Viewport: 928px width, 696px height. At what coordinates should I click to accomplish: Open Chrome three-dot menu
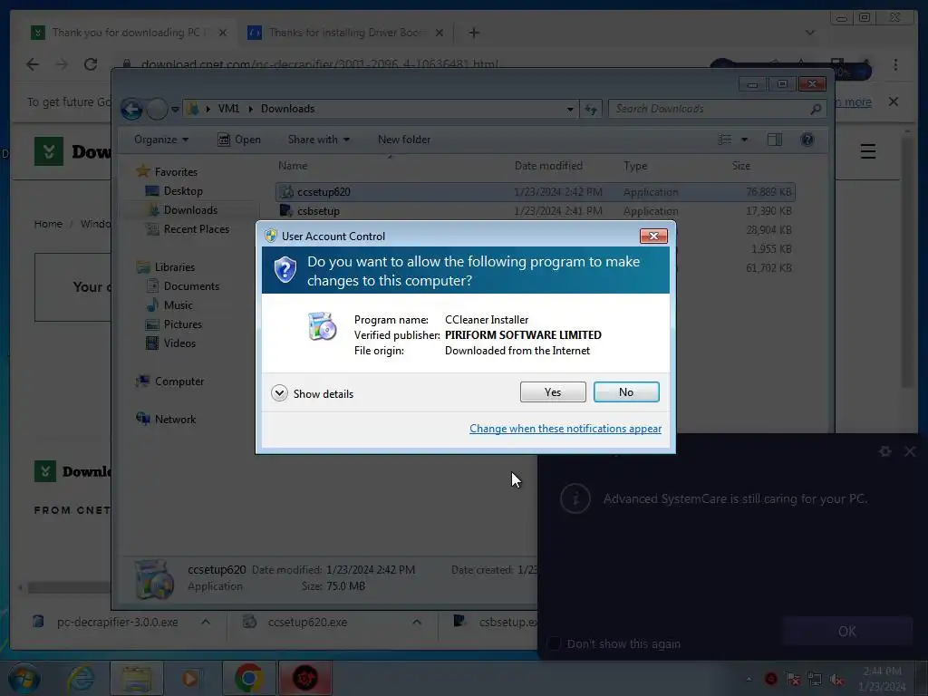pyautogui.click(x=895, y=64)
